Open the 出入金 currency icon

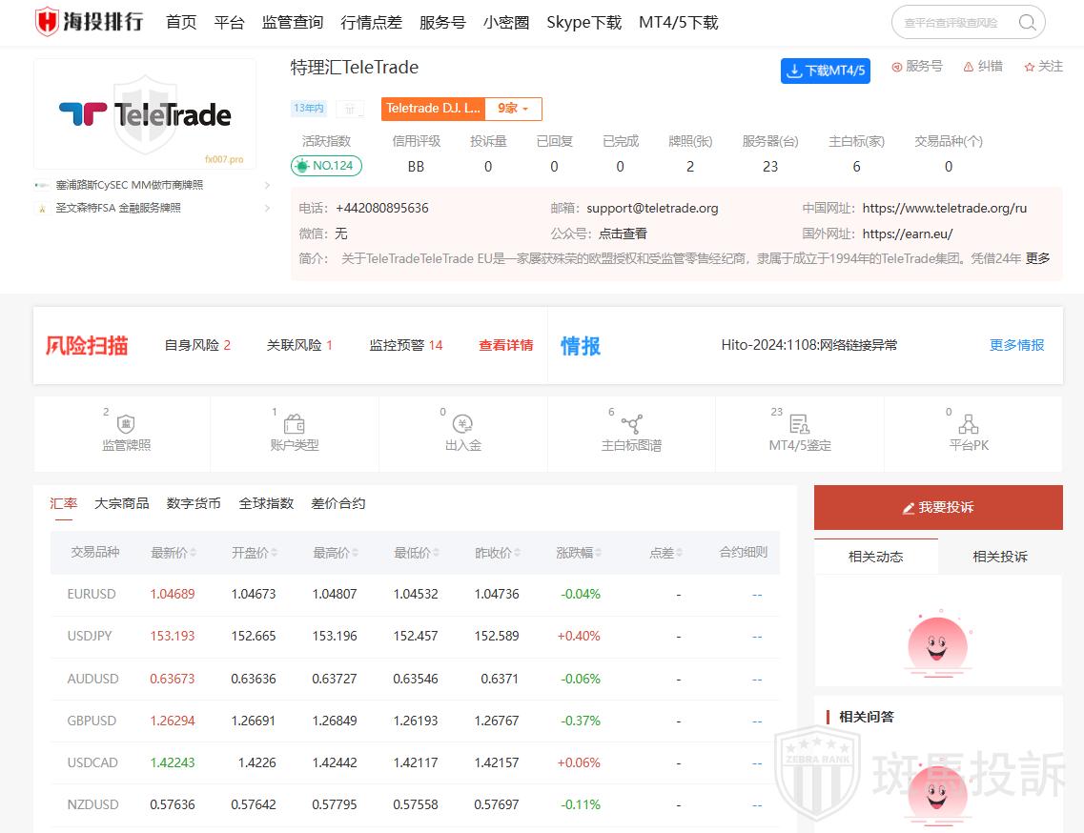point(463,424)
